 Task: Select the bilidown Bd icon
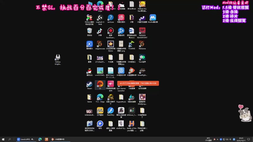132,112
